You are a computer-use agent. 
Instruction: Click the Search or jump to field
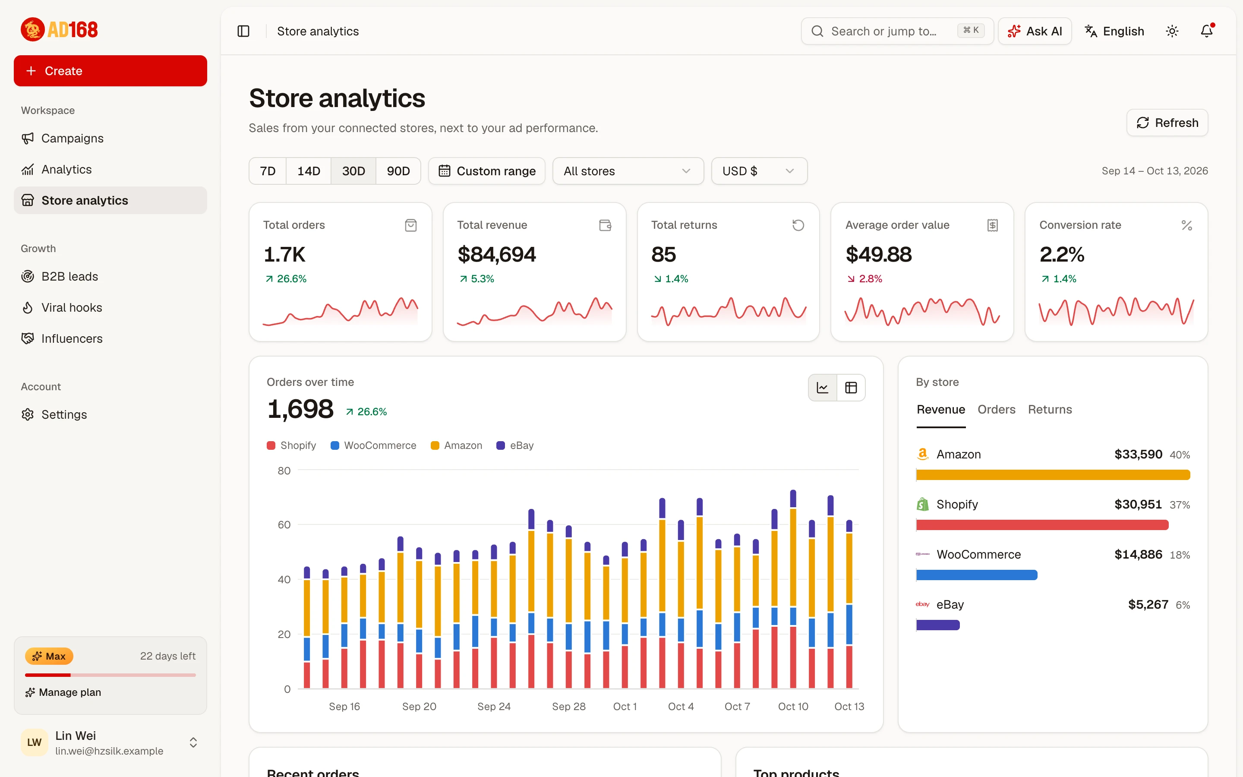[x=897, y=32]
